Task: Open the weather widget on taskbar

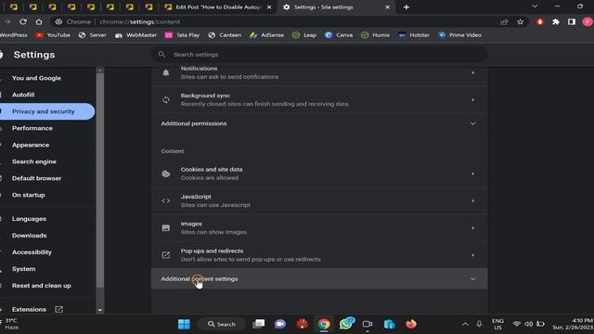Action: 10,324
